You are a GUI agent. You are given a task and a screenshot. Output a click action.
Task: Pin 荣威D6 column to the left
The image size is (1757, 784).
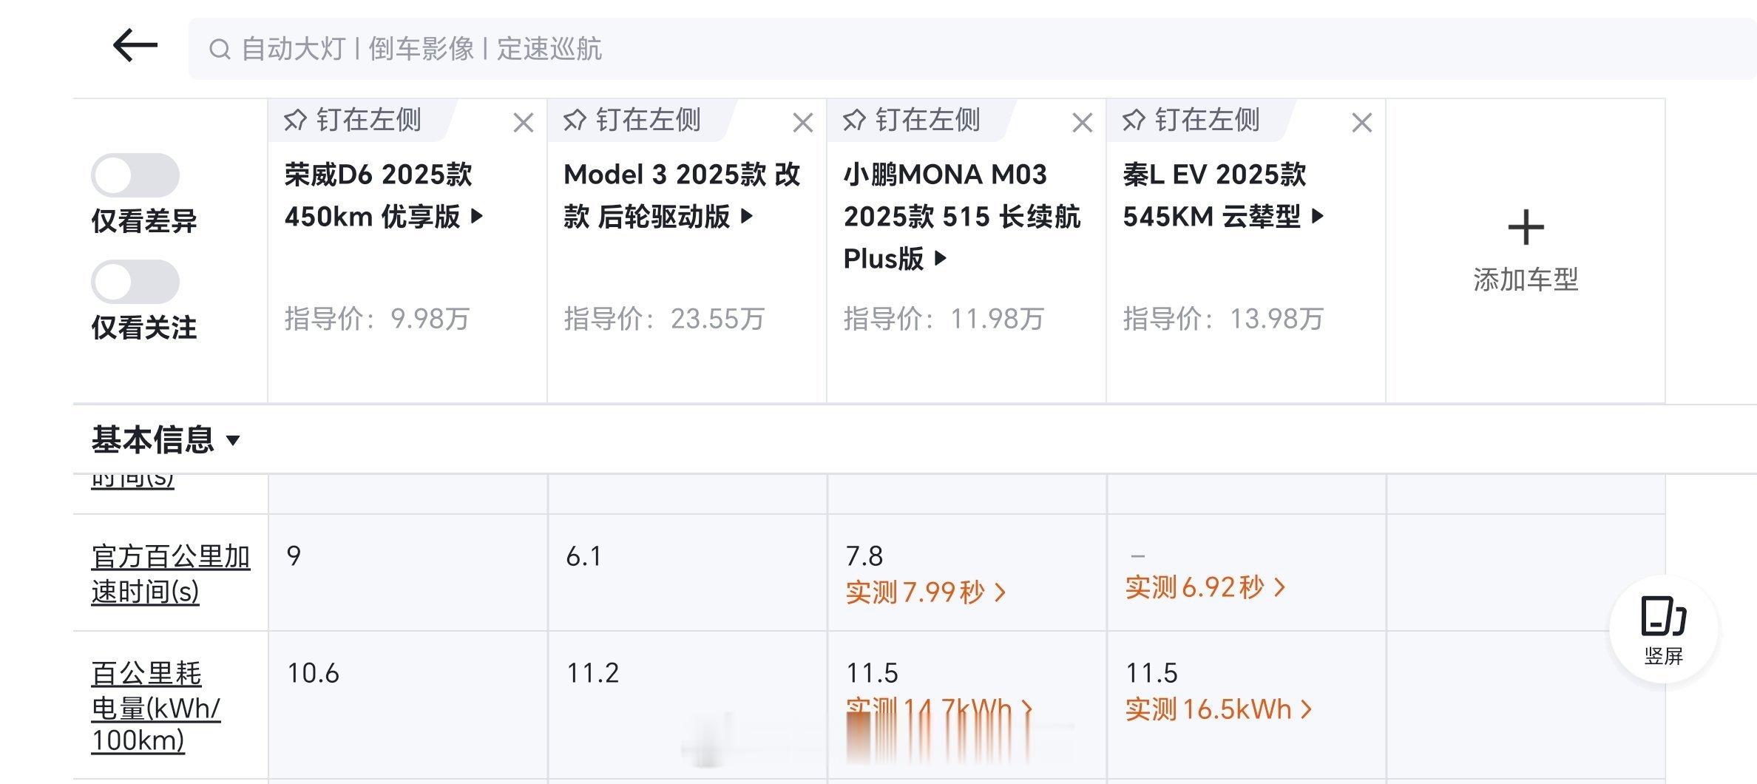click(x=353, y=120)
